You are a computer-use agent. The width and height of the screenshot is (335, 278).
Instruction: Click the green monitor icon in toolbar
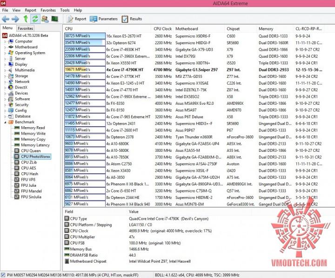coord(55,19)
